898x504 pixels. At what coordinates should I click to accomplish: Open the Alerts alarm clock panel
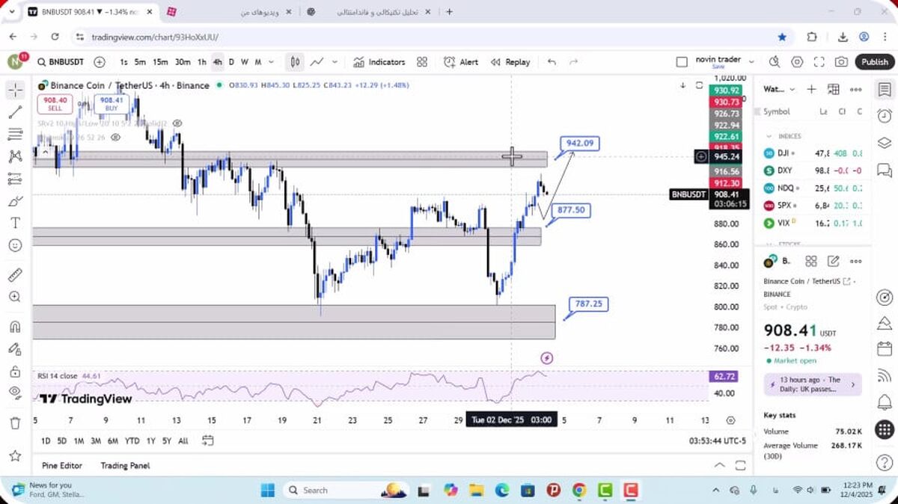click(x=884, y=116)
